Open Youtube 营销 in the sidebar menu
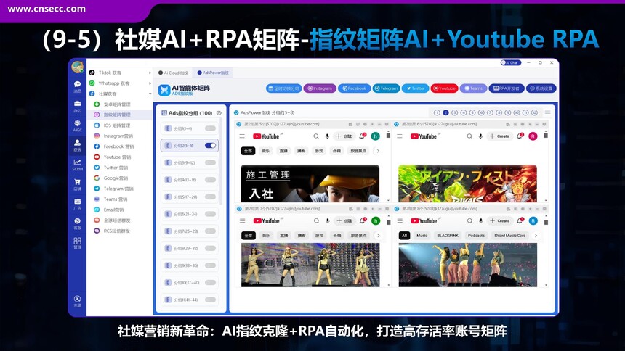The width and height of the screenshot is (625, 351). click(117, 157)
